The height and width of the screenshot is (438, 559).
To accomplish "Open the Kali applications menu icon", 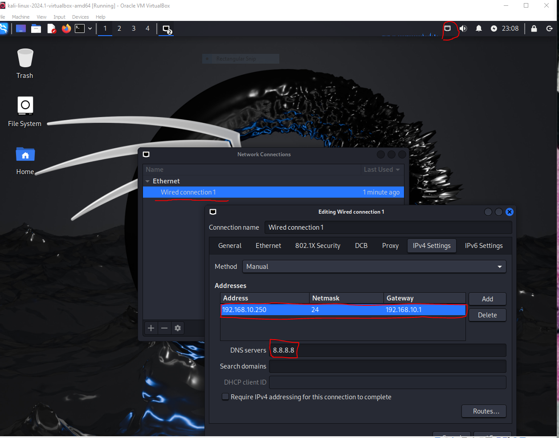I will [x=3, y=28].
